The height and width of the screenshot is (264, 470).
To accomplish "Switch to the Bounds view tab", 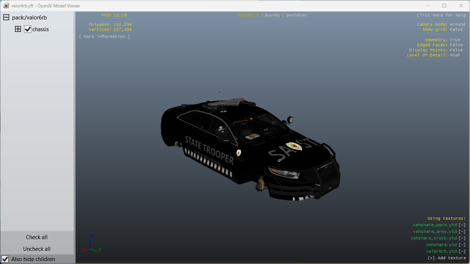I will coord(272,15).
